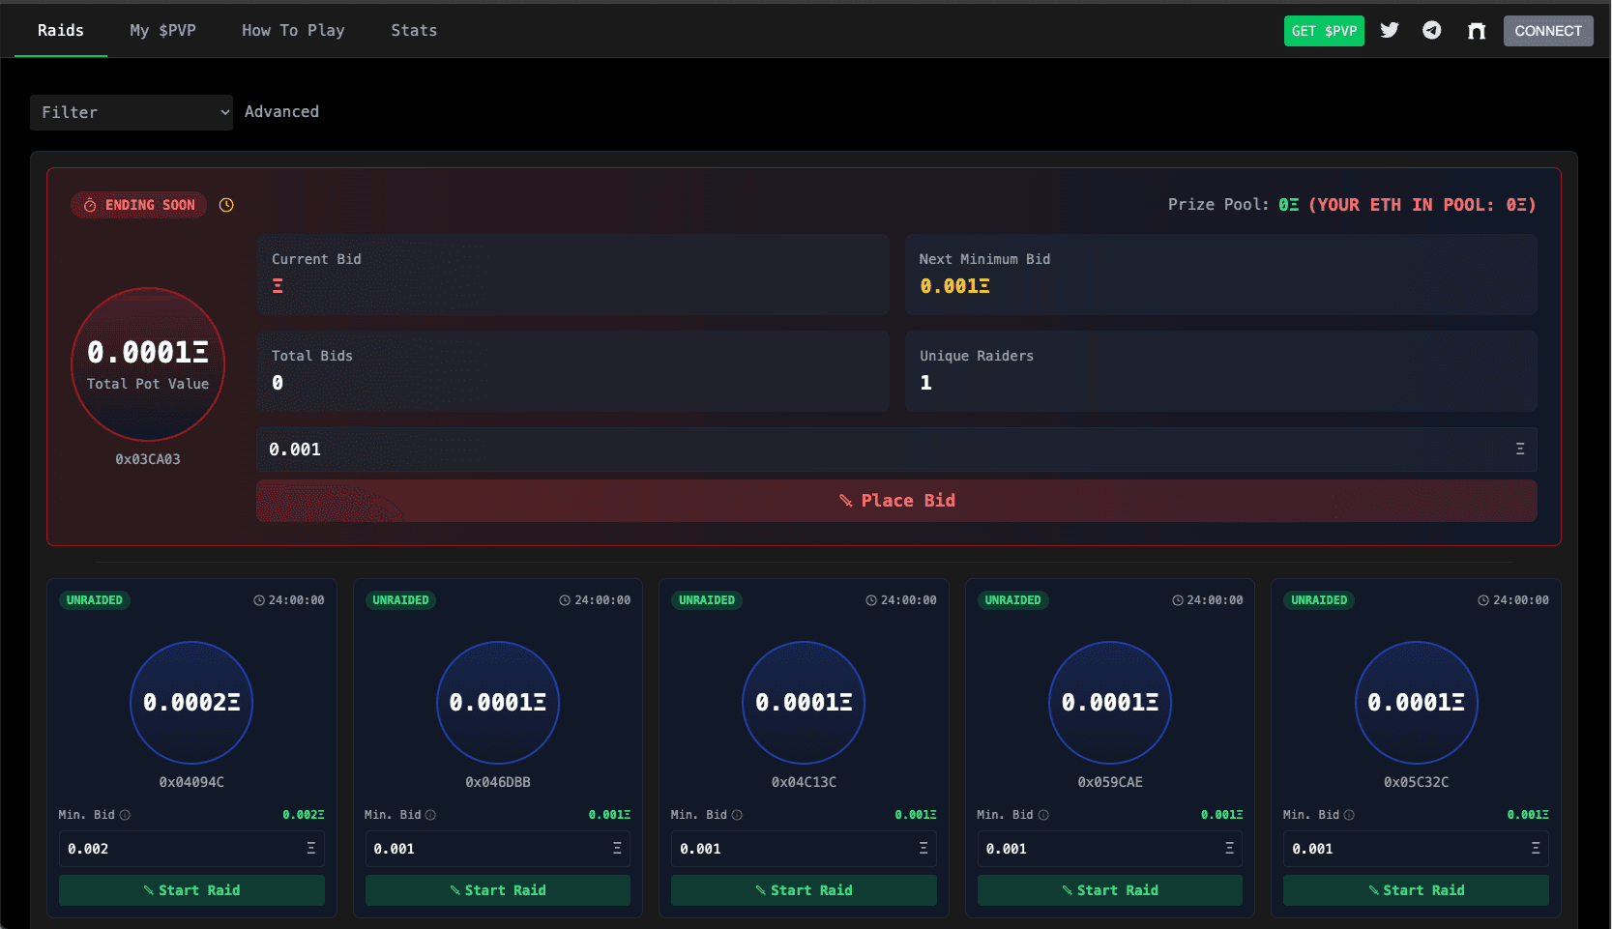
Task: Select the 0.0001Ξ Total Pot Value circle
Action: pyautogui.click(x=148, y=364)
